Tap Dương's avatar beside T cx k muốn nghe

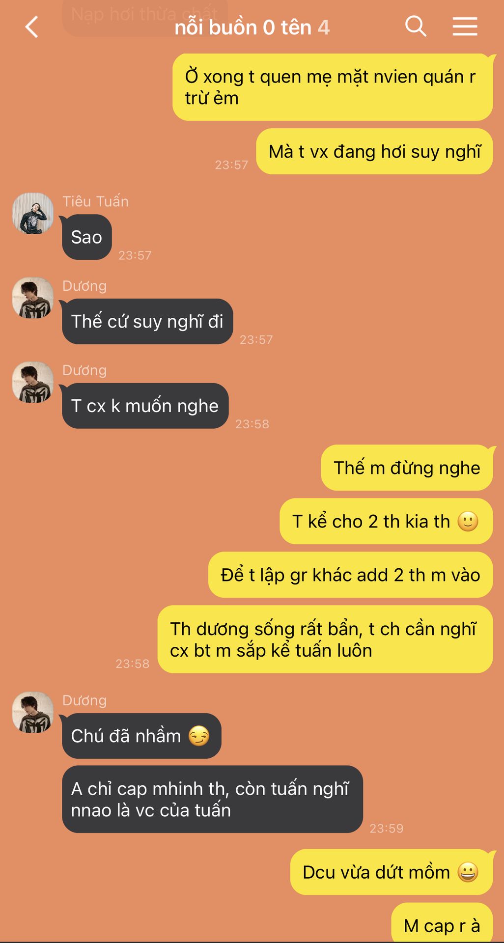[33, 382]
